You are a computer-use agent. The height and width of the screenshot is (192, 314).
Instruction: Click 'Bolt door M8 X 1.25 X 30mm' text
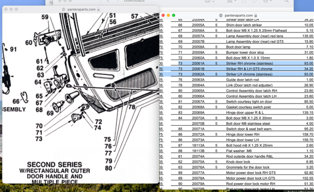(249, 118)
